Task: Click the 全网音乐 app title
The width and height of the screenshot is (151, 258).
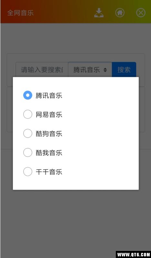Action: tap(20, 13)
